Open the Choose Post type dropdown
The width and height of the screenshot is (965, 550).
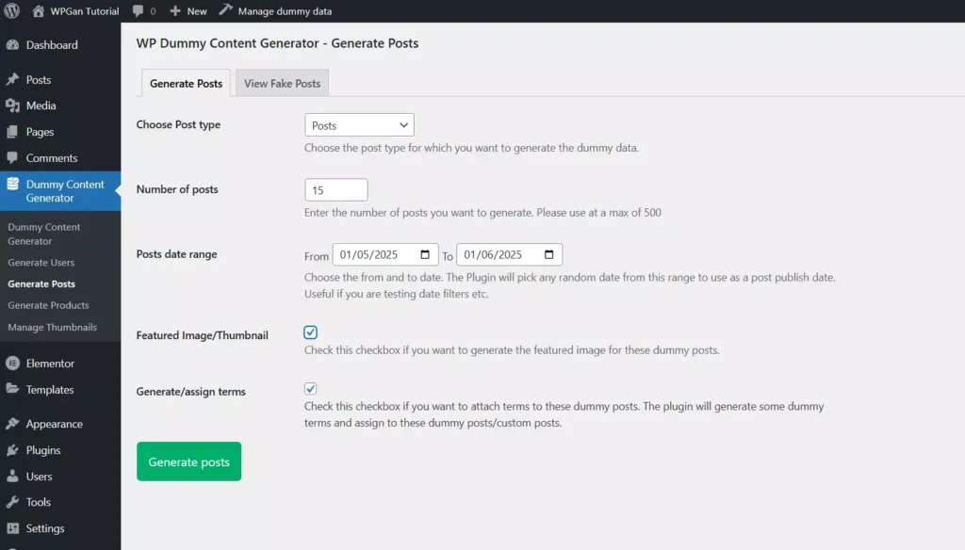click(x=359, y=125)
